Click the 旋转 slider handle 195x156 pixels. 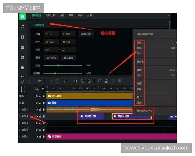[x=58, y=65]
